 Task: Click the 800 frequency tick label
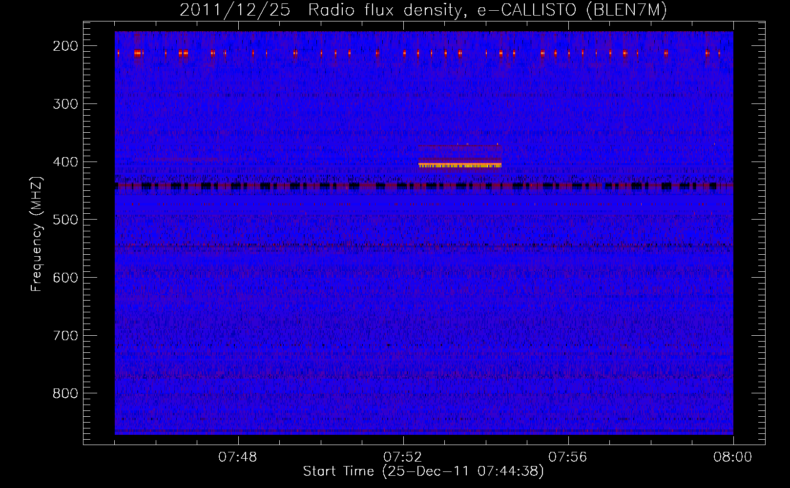(65, 393)
